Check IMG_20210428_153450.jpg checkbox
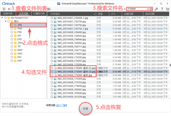 (x=52, y=32)
